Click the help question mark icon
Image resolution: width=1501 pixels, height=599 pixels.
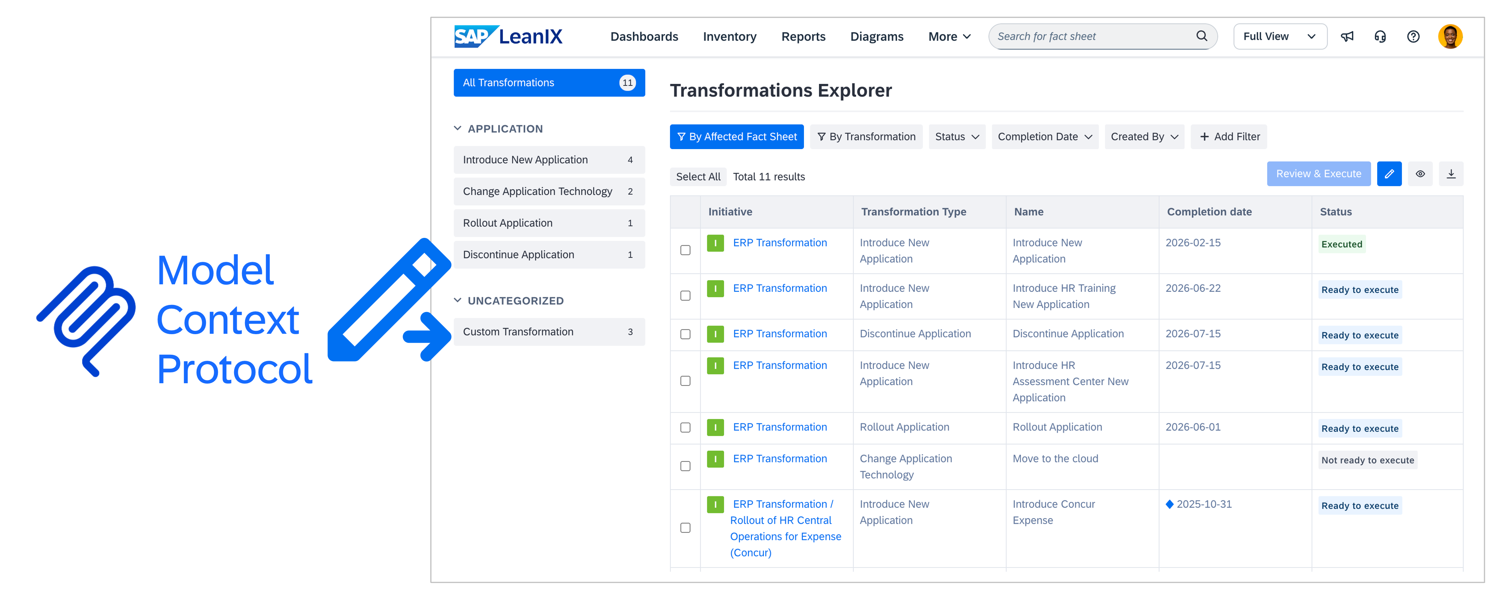click(x=1413, y=37)
